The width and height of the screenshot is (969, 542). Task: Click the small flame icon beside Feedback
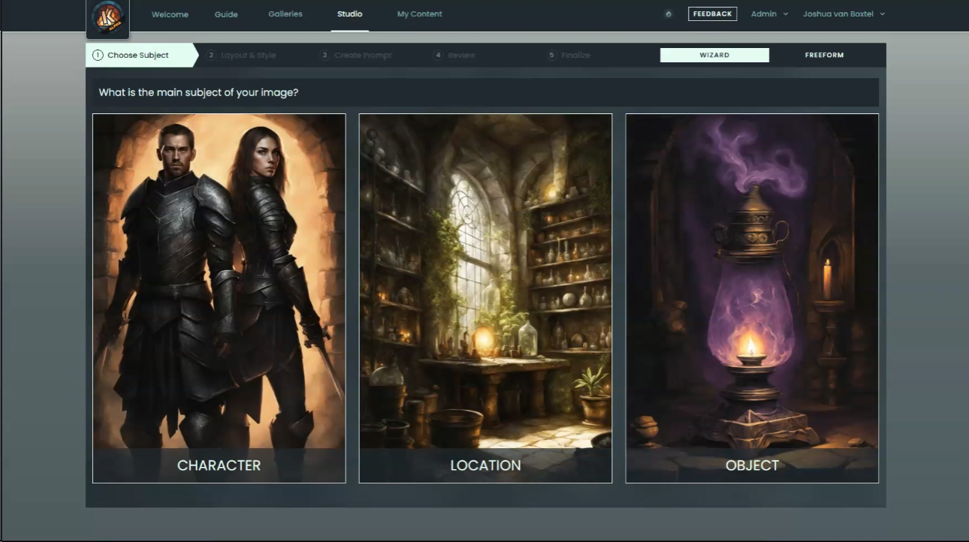[x=668, y=14]
